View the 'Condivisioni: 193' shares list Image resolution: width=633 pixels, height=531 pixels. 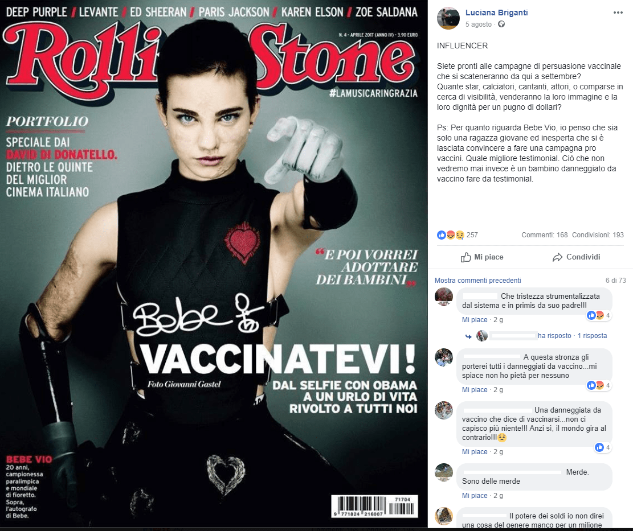point(598,235)
